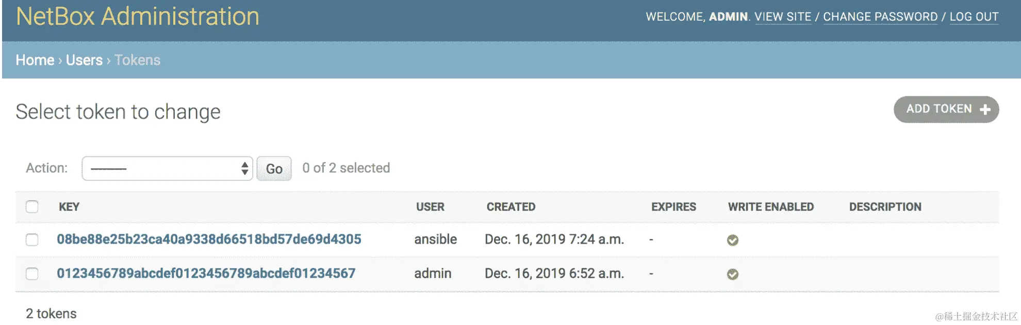Click the admin token's write-enabled checkmark icon
Screen dimensions: 1021x325
click(732, 274)
